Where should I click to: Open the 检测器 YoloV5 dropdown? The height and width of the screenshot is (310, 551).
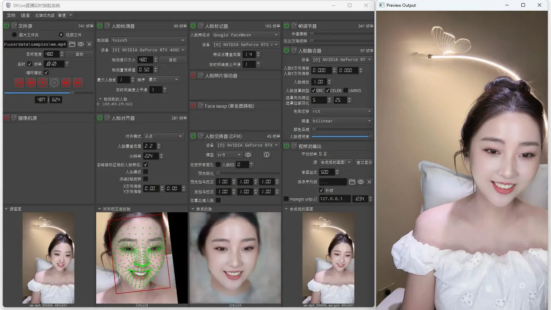148,40
